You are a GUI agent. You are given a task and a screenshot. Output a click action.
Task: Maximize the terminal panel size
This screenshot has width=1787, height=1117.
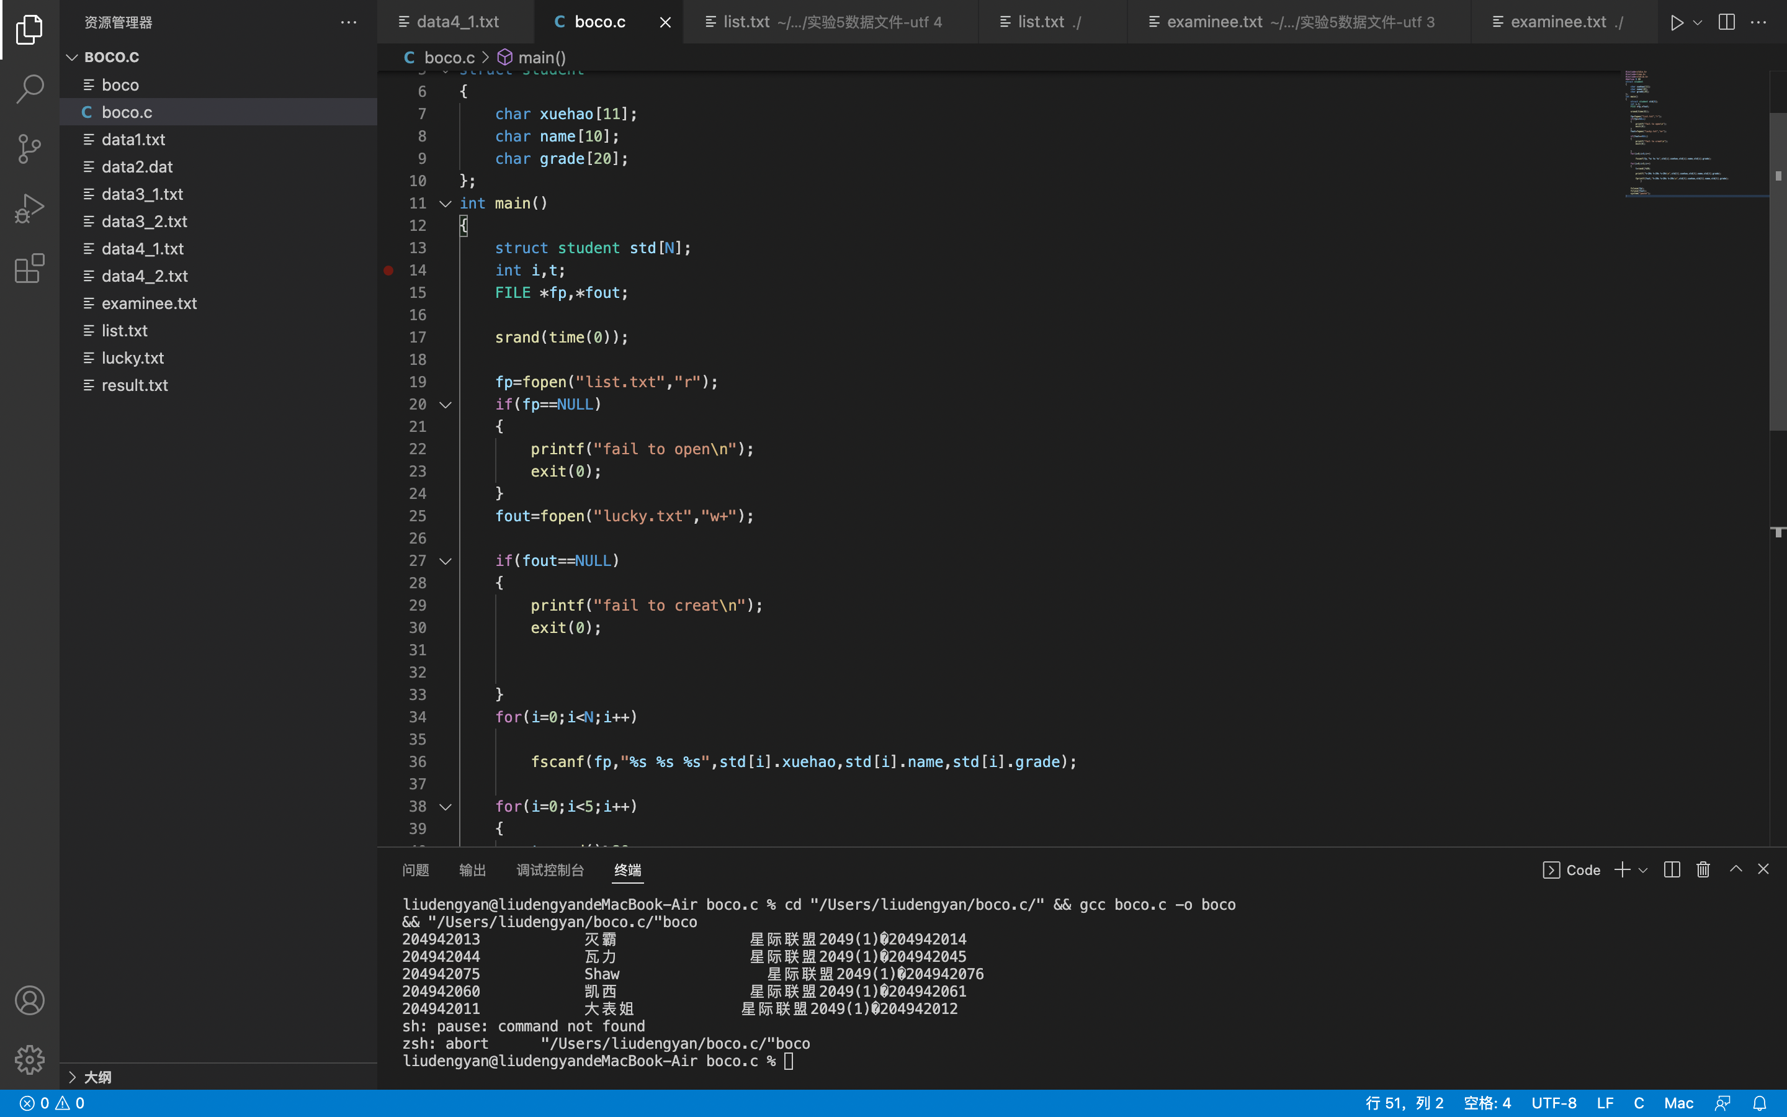tap(1736, 869)
